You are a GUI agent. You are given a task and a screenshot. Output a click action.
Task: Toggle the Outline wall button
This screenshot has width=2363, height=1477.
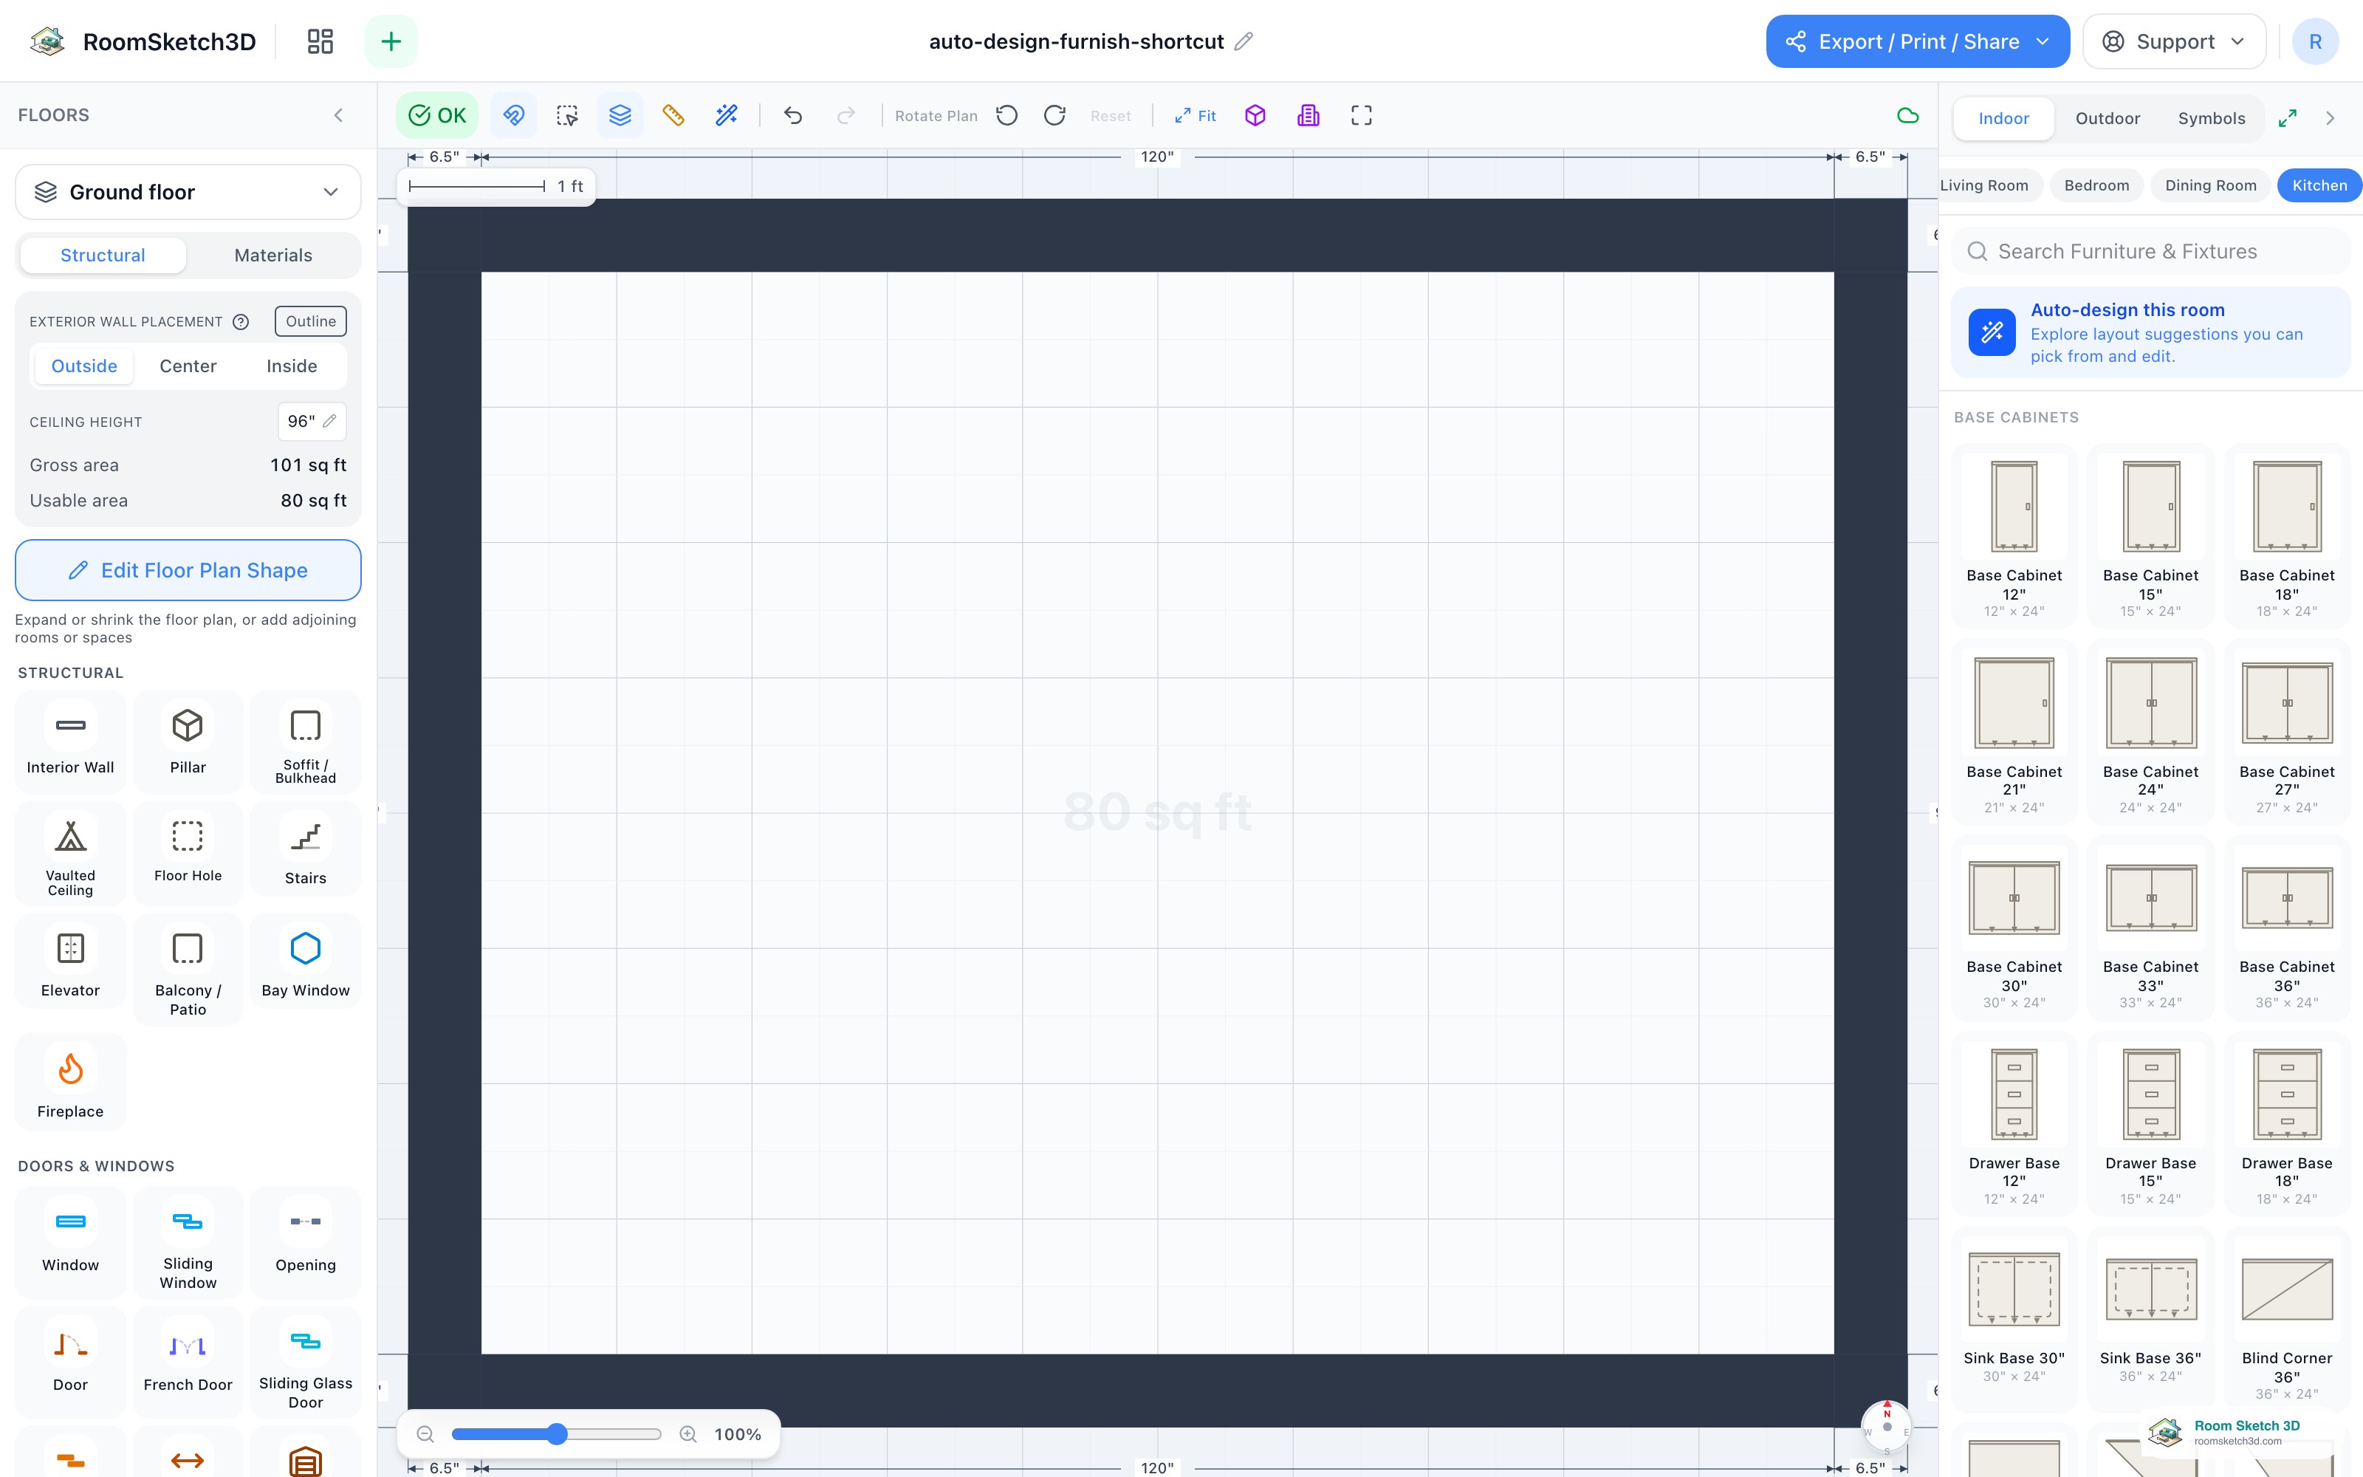click(310, 321)
